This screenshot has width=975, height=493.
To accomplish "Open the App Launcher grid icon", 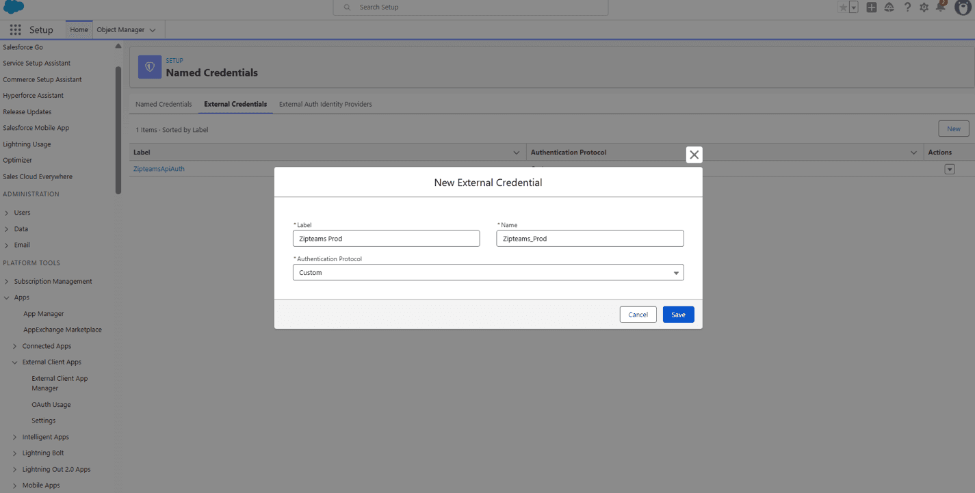I will [15, 30].
